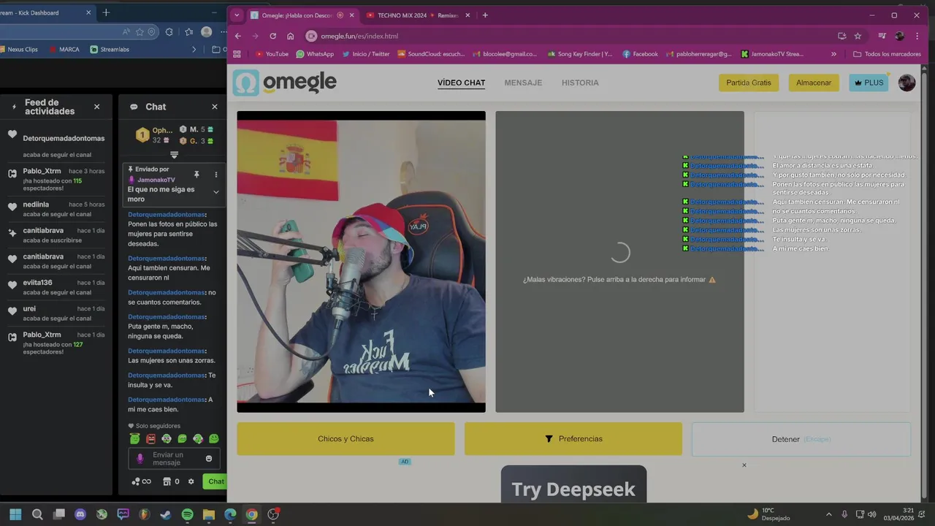The width and height of the screenshot is (935, 526).
Task: Click the local webcam video preview
Action: 361,262
